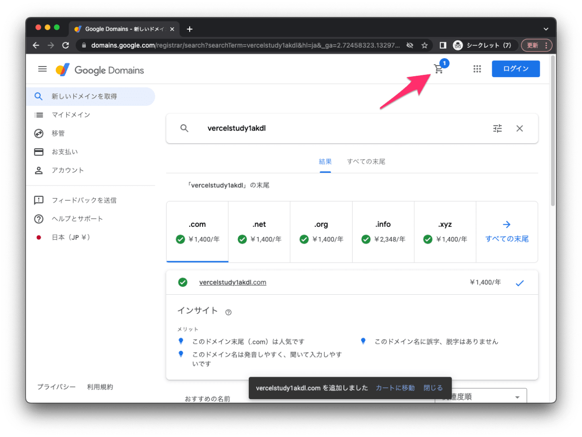582x437 pixels.
Task: Click Send feedback in the sidebar
Action: (91, 200)
